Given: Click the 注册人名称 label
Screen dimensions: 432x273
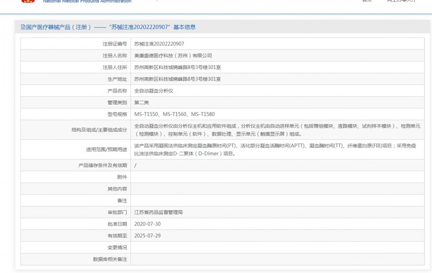Looking at the screenshot, I should tap(115, 56).
